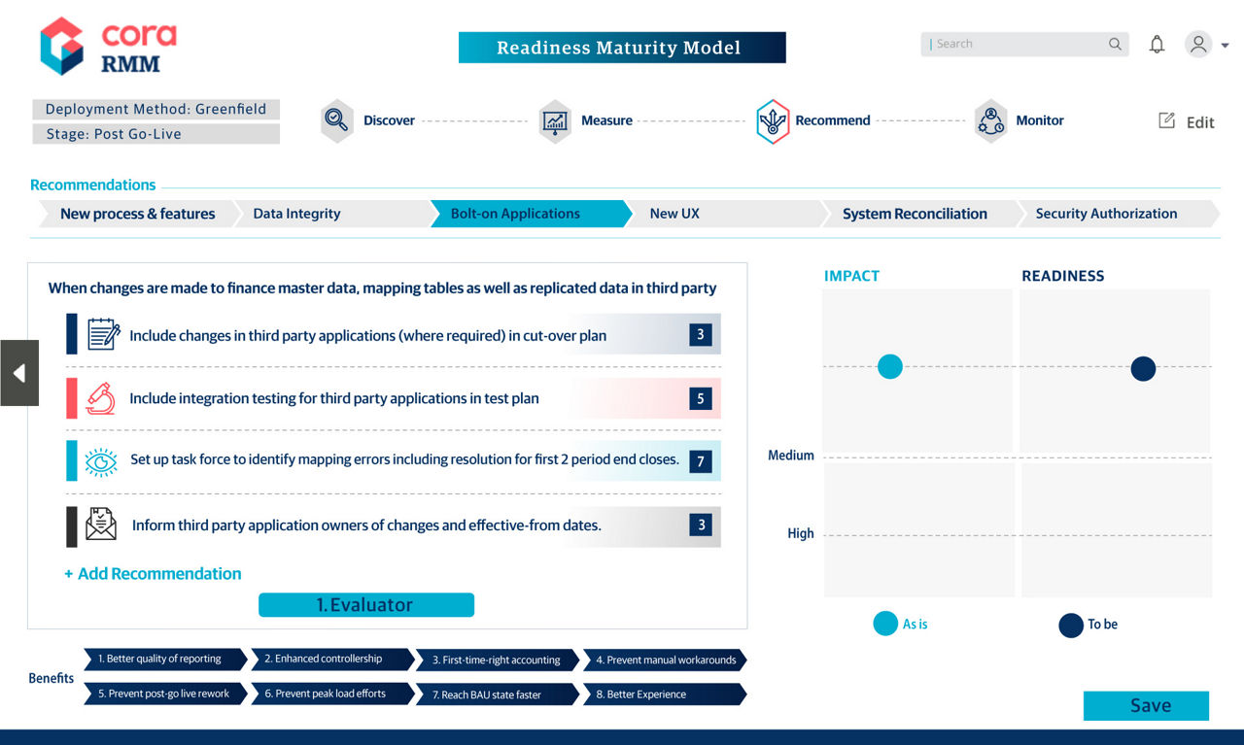Screen dimensions: 1244x745
Task: Click the microscope integration testing icon
Action: point(101,398)
